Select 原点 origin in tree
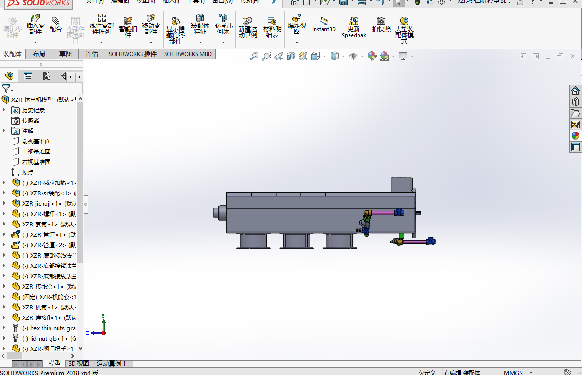This screenshot has height=375, width=582. coord(28,172)
